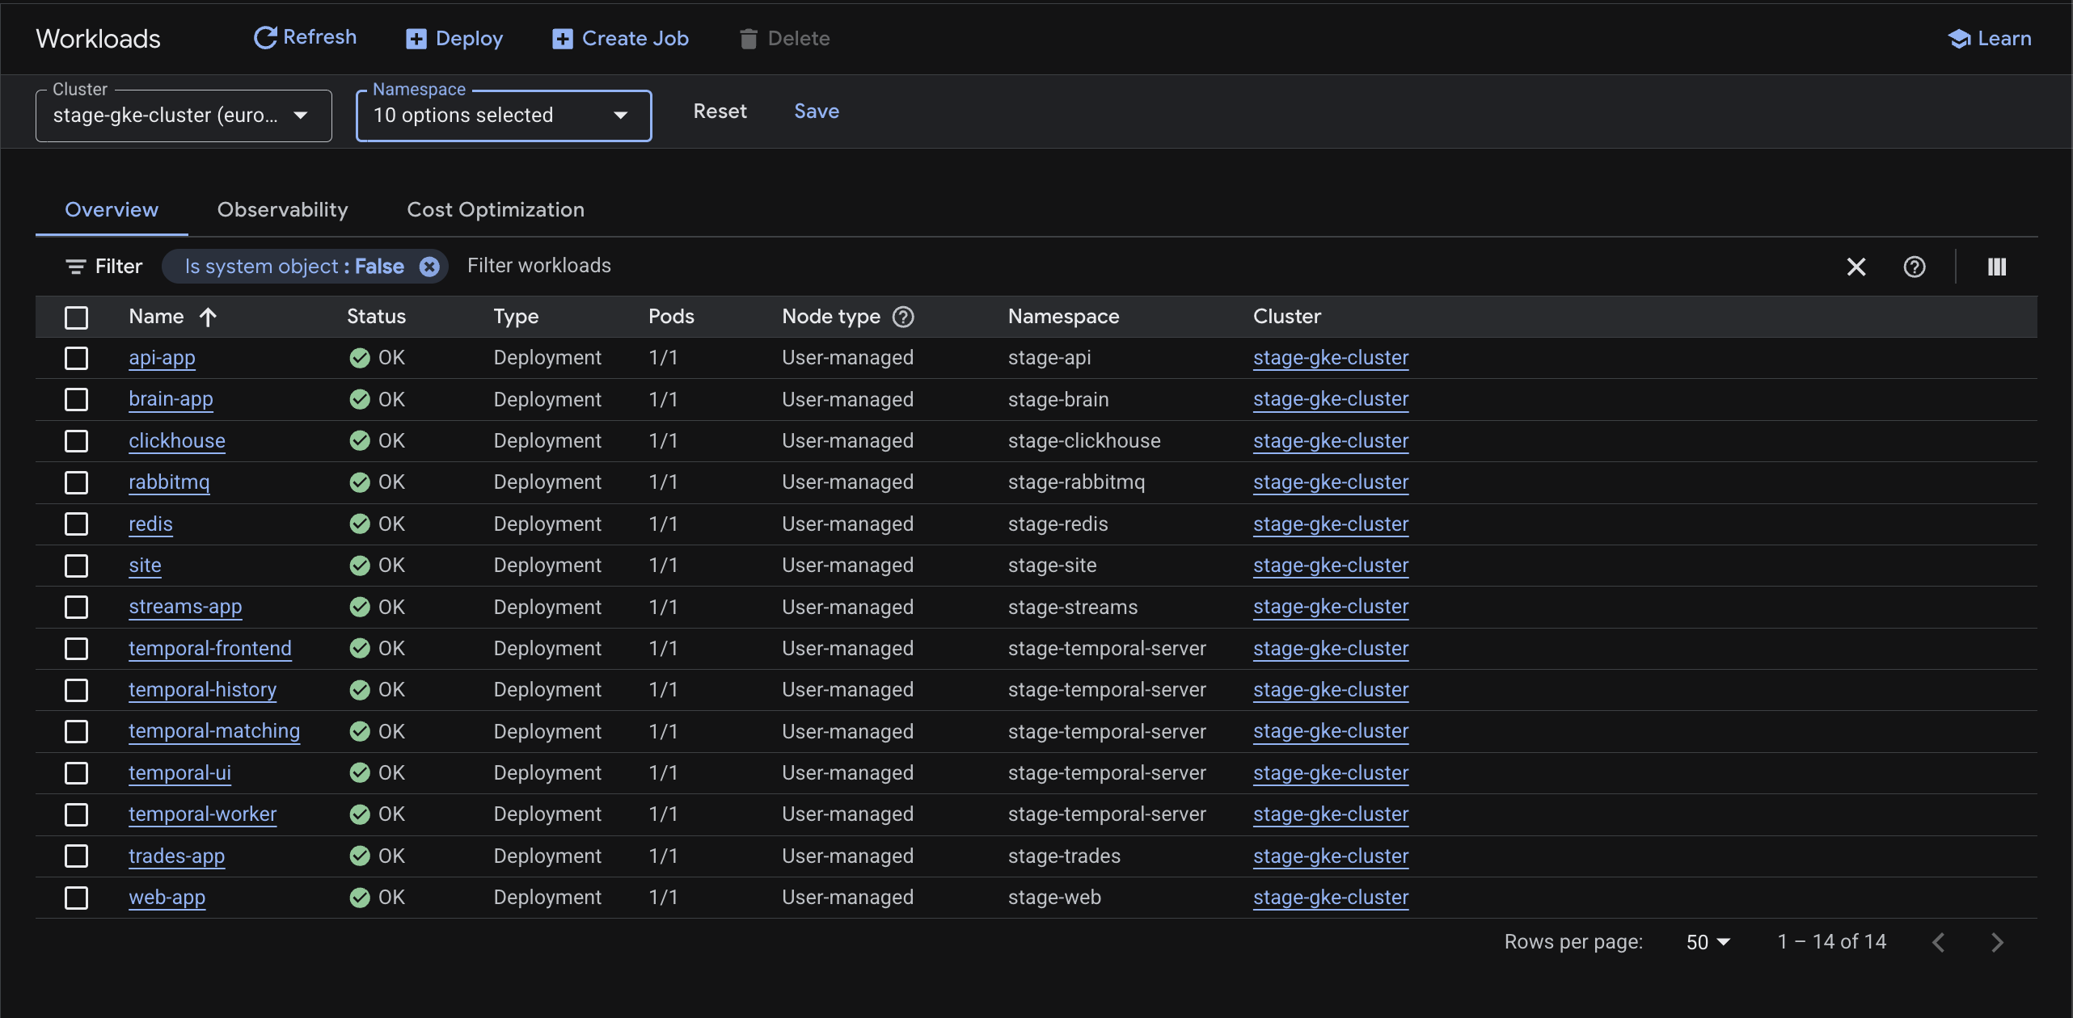Select the clickhouse row checkbox
This screenshot has width=2073, height=1018.
(x=77, y=441)
